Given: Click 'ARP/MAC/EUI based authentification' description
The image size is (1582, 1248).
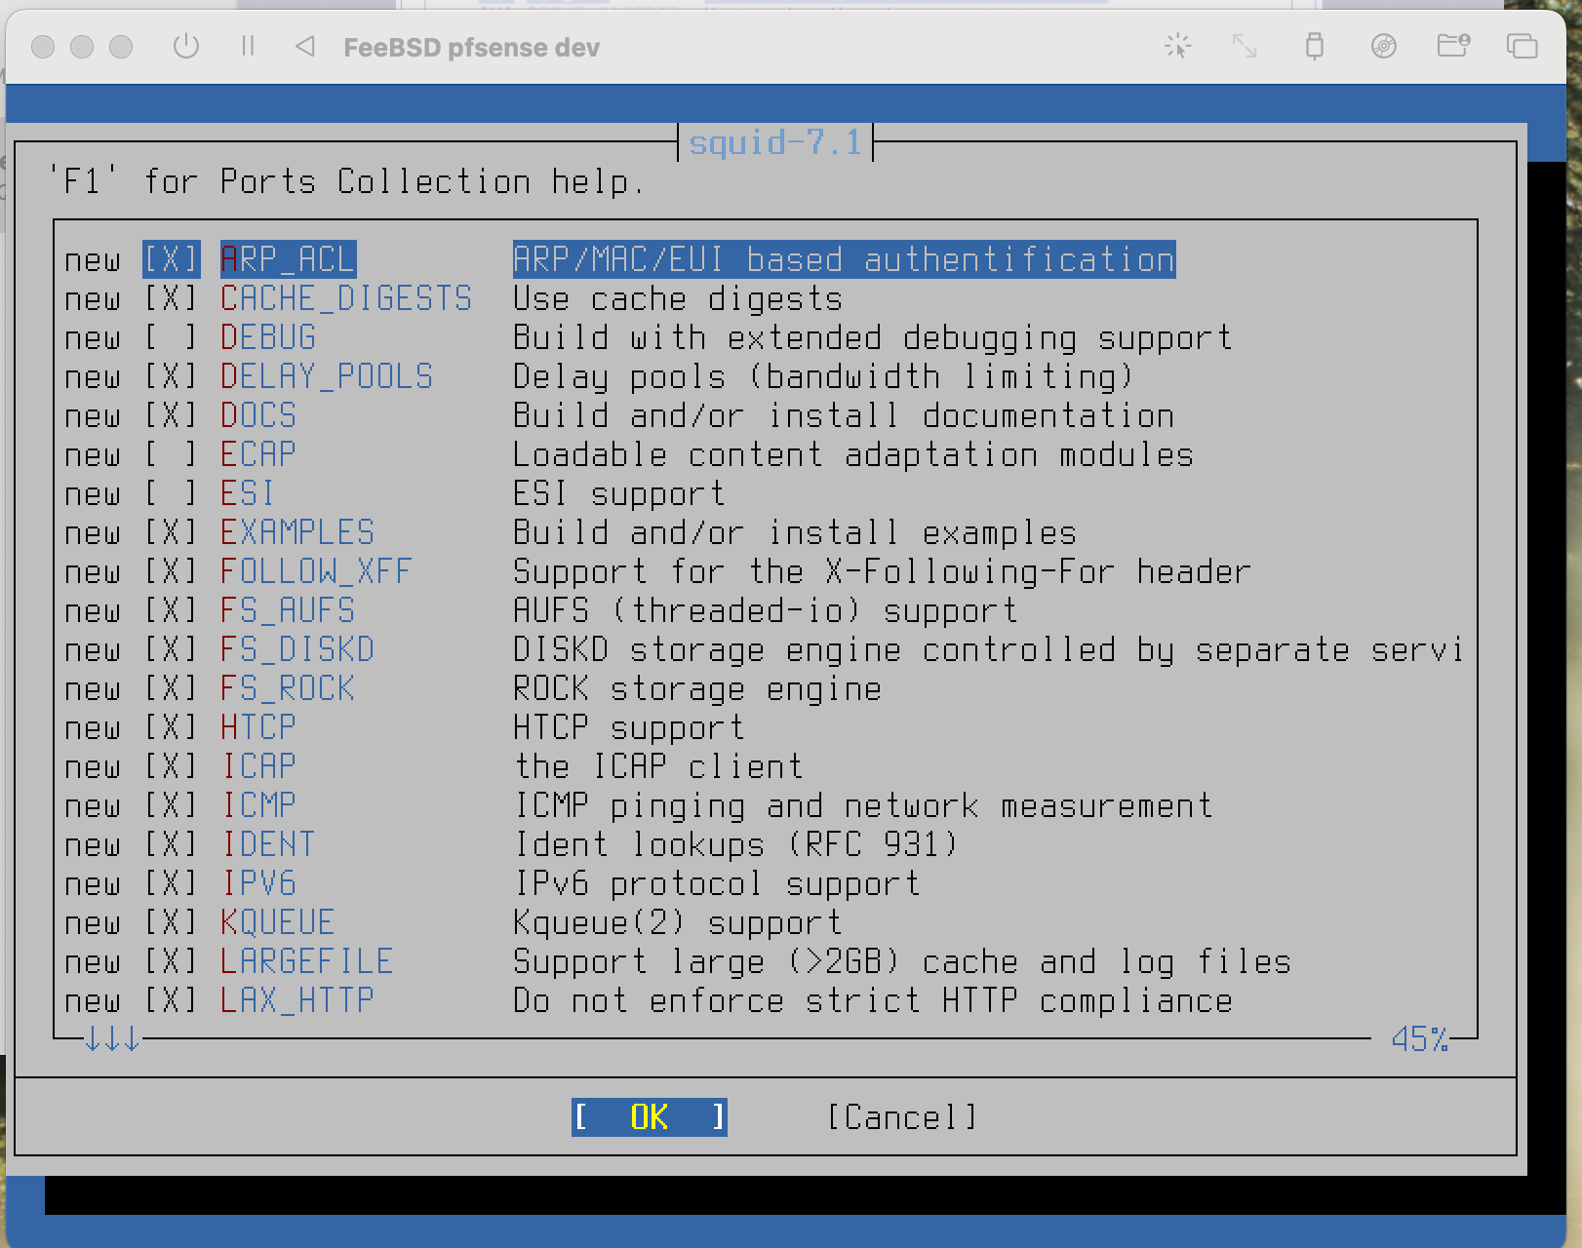Looking at the screenshot, I should pos(845,260).
